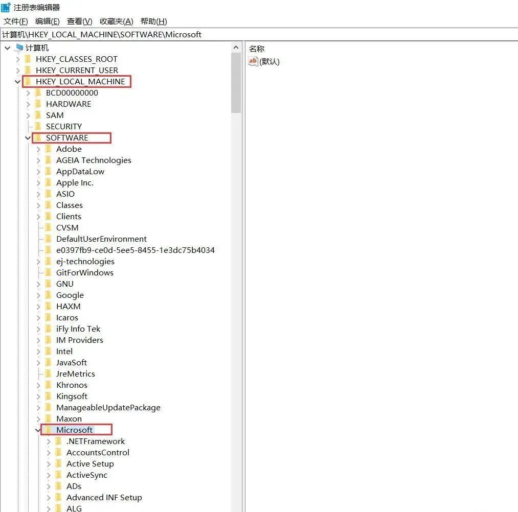Viewport: 518px width, 512px height.
Task: Open the 查看(V) menu
Action: pyautogui.click(x=79, y=21)
